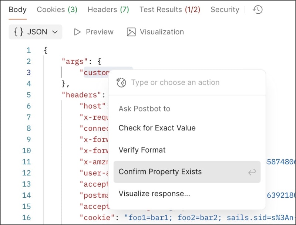296x225 pixels.
Task: Select Check for Exact Value action
Action: [157, 128]
